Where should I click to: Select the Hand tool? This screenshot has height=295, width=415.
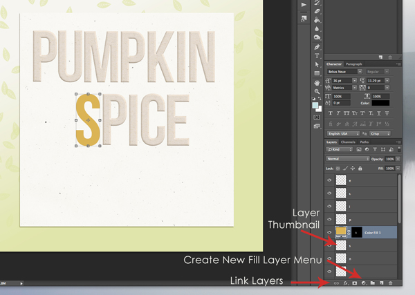[317, 82]
